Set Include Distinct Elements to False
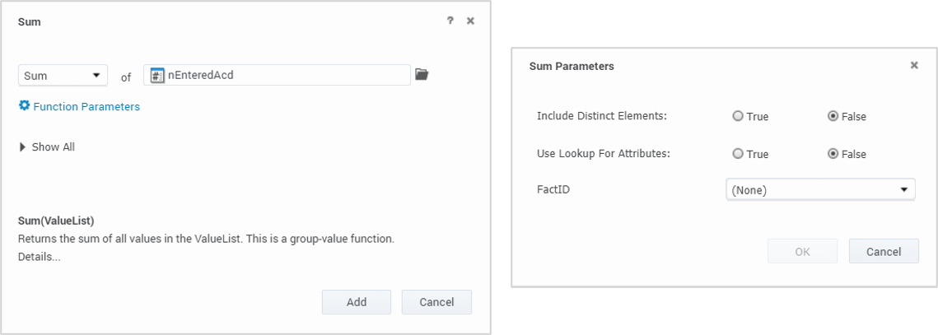This screenshot has width=938, height=335. coord(833,116)
